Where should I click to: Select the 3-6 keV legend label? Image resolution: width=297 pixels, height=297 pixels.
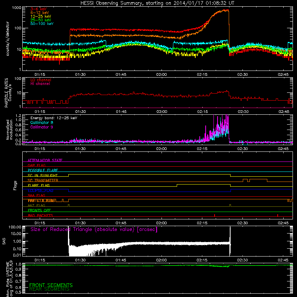[38, 9]
